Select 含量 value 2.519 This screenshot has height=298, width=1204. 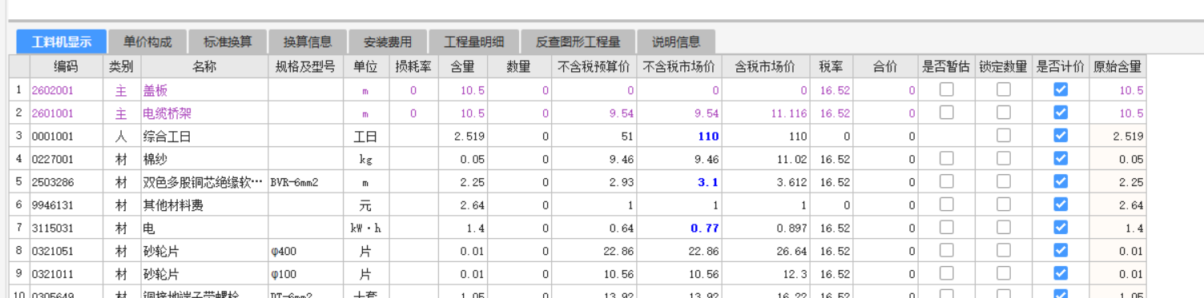click(x=463, y=137)
